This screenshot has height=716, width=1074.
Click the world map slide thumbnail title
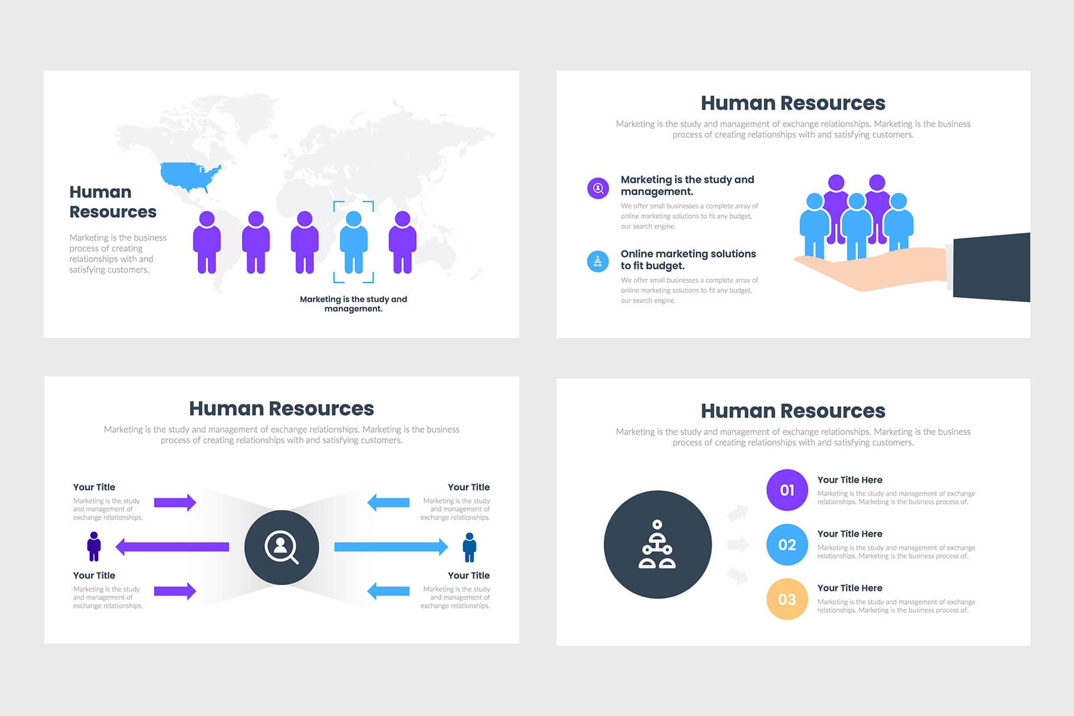(113, 202)
